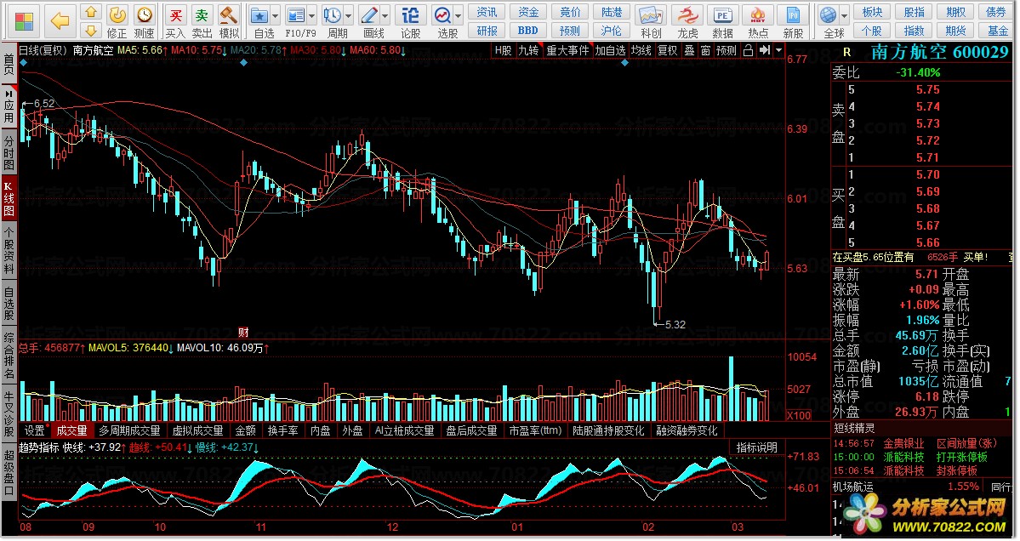
Task: Click 加自选 to add to watchlist
Action: tap(610, 50)
